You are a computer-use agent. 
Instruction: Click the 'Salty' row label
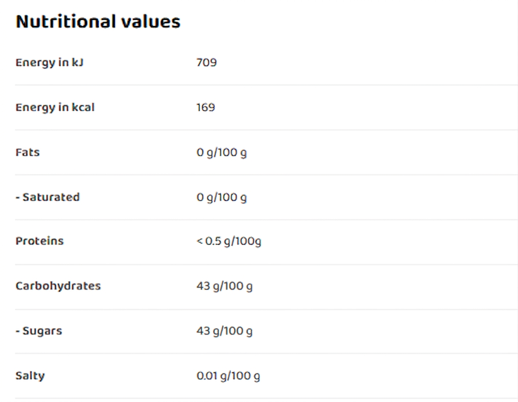pyautogui.click(x=30, y=376)
